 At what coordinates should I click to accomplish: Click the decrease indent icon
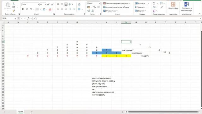click(70, 9)
